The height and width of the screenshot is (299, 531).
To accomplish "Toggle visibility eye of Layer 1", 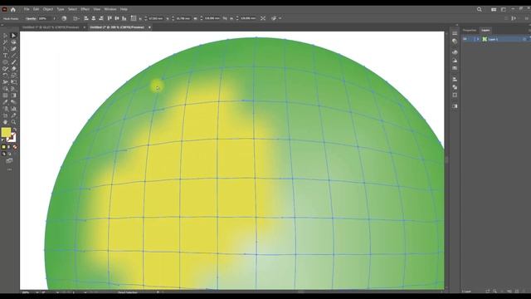I will 465,39.
